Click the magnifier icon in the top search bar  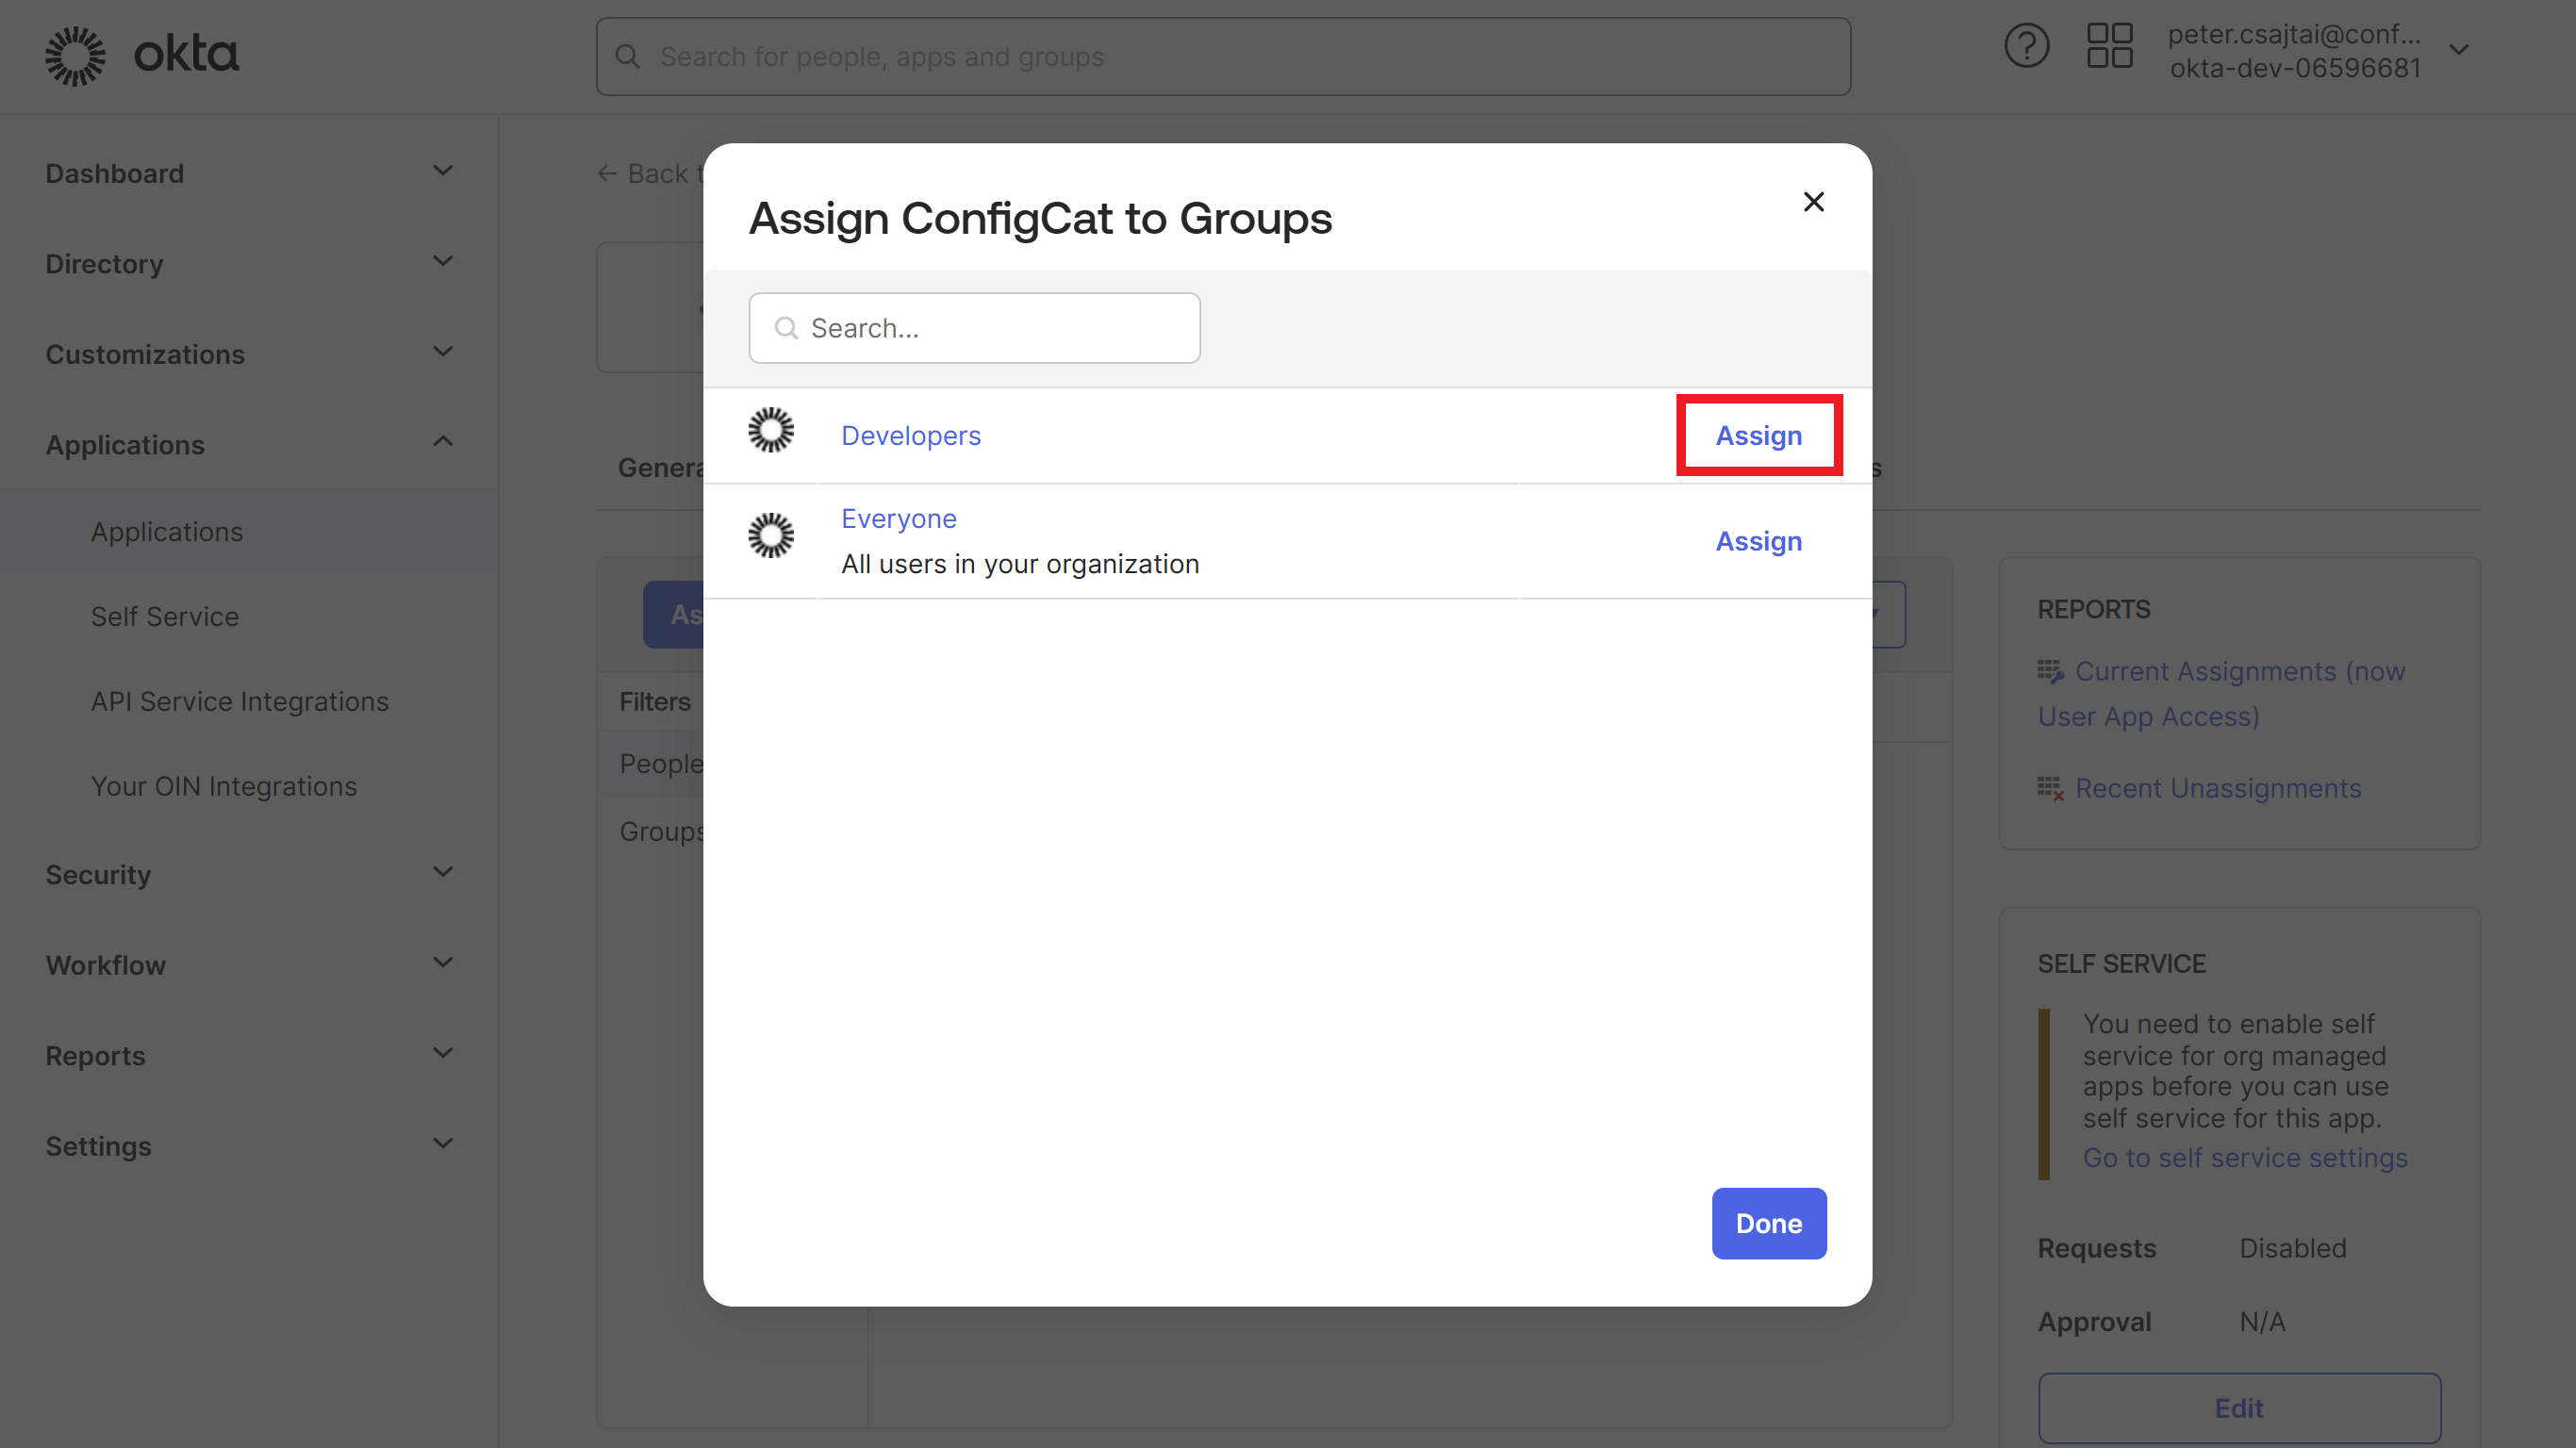tap(627, 56)
